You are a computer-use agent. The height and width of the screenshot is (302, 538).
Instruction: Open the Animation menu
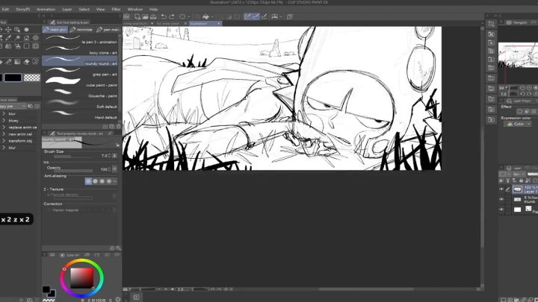[46, 9]
